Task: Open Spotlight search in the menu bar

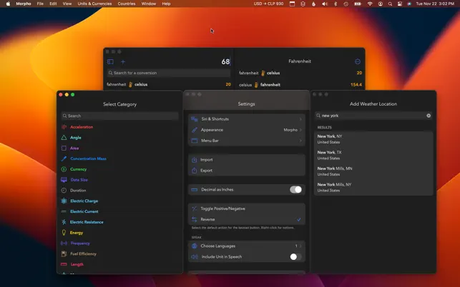Action: [390, 4]
